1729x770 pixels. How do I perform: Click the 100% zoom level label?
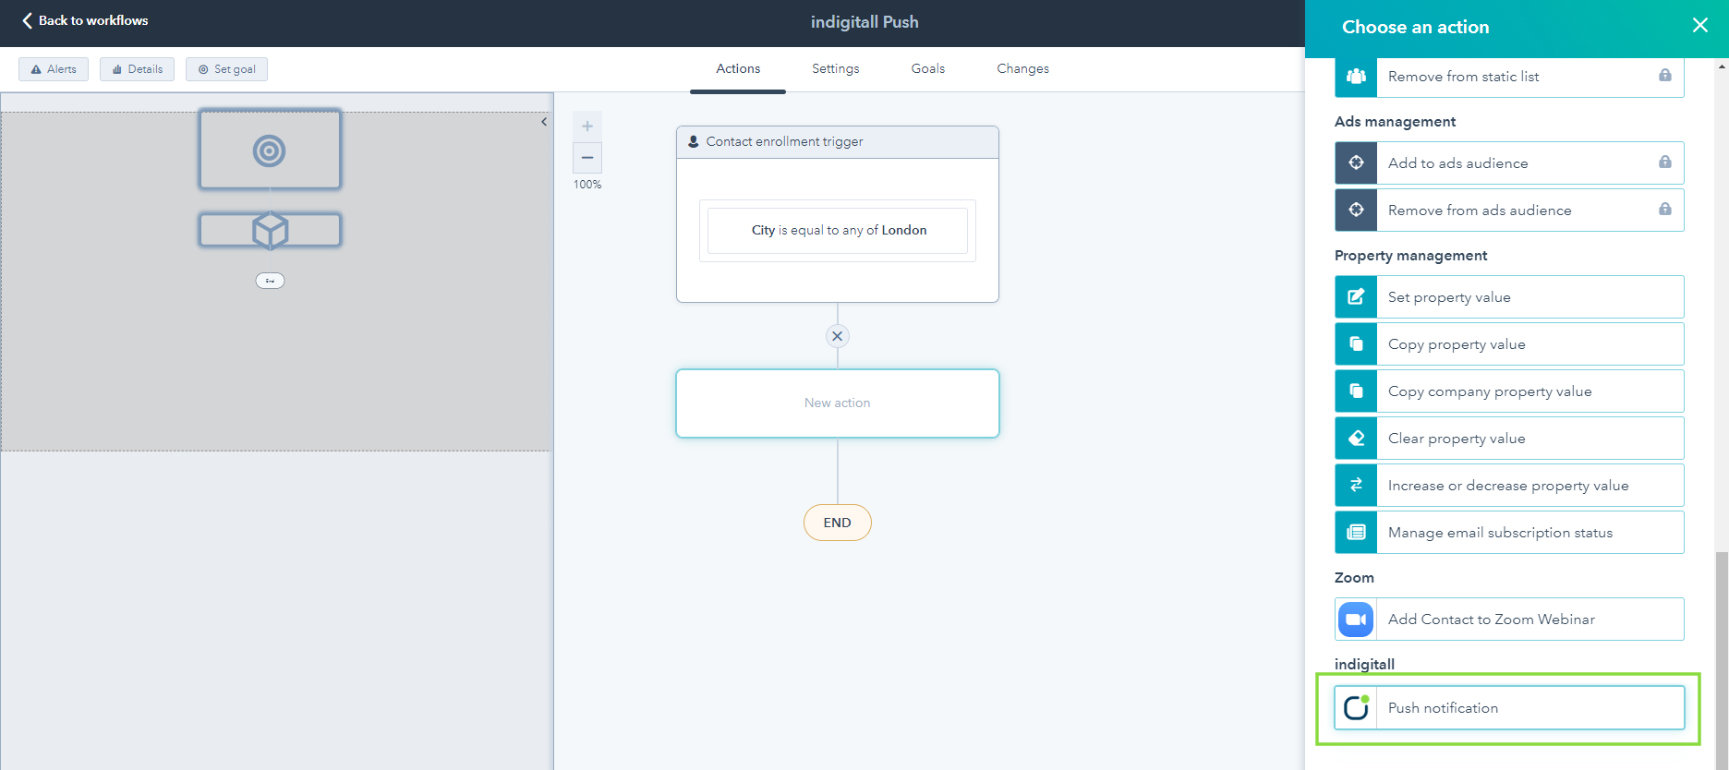coord(587,185)
